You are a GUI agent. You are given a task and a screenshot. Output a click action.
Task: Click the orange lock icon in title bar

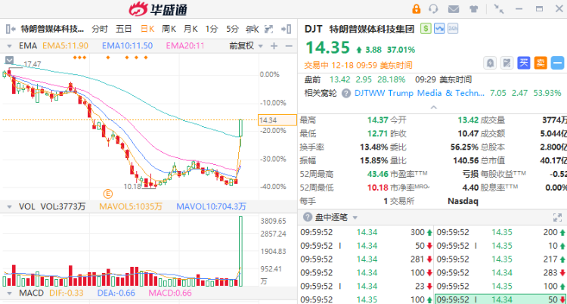417,9
